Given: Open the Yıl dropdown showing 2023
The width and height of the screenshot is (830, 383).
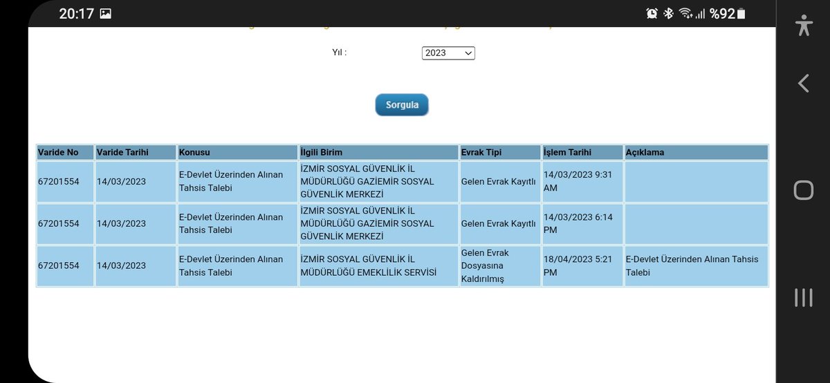Looking at the screenshot, I should [x=448, y=53].
